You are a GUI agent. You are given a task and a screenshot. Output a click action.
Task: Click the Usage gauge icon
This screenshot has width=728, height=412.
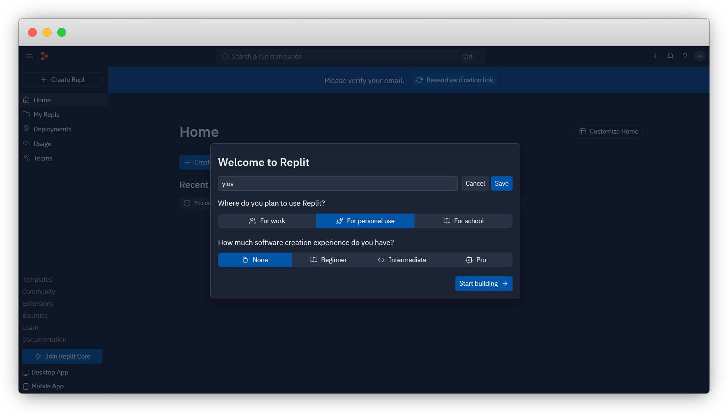(26, 143)
